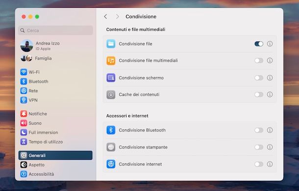Show info for Condivisione file multimediali
Image resolution: width=299 pixels, height=191 pixels.
pos(270,61)
